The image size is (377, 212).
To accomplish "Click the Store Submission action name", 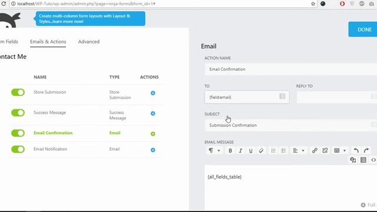I will coord(49,92).
